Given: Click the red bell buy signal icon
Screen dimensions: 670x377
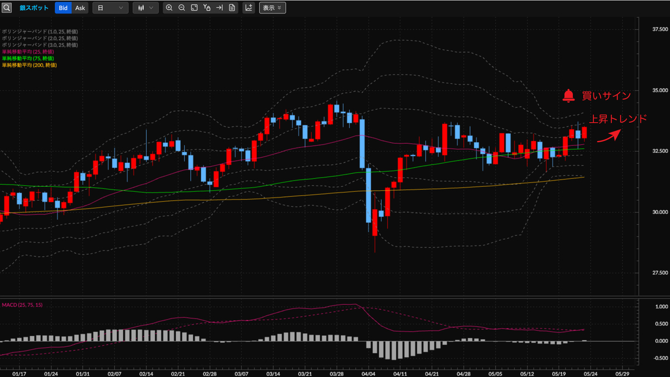Looking at the screenshot, I should pos(568,95).
